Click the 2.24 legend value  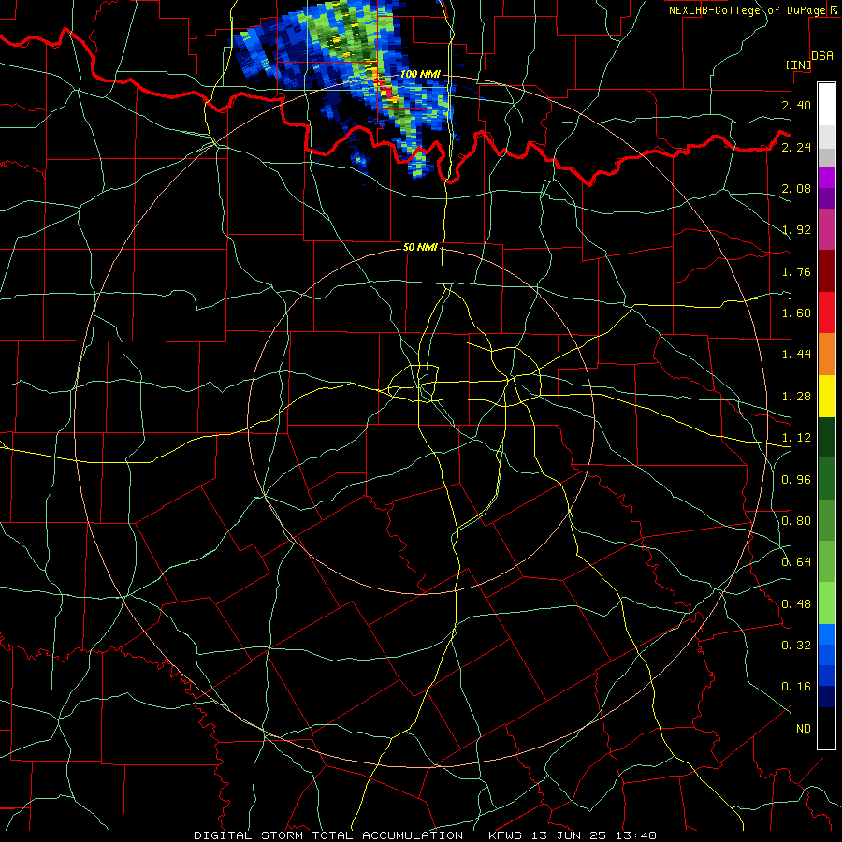click(x=796, y=147)
